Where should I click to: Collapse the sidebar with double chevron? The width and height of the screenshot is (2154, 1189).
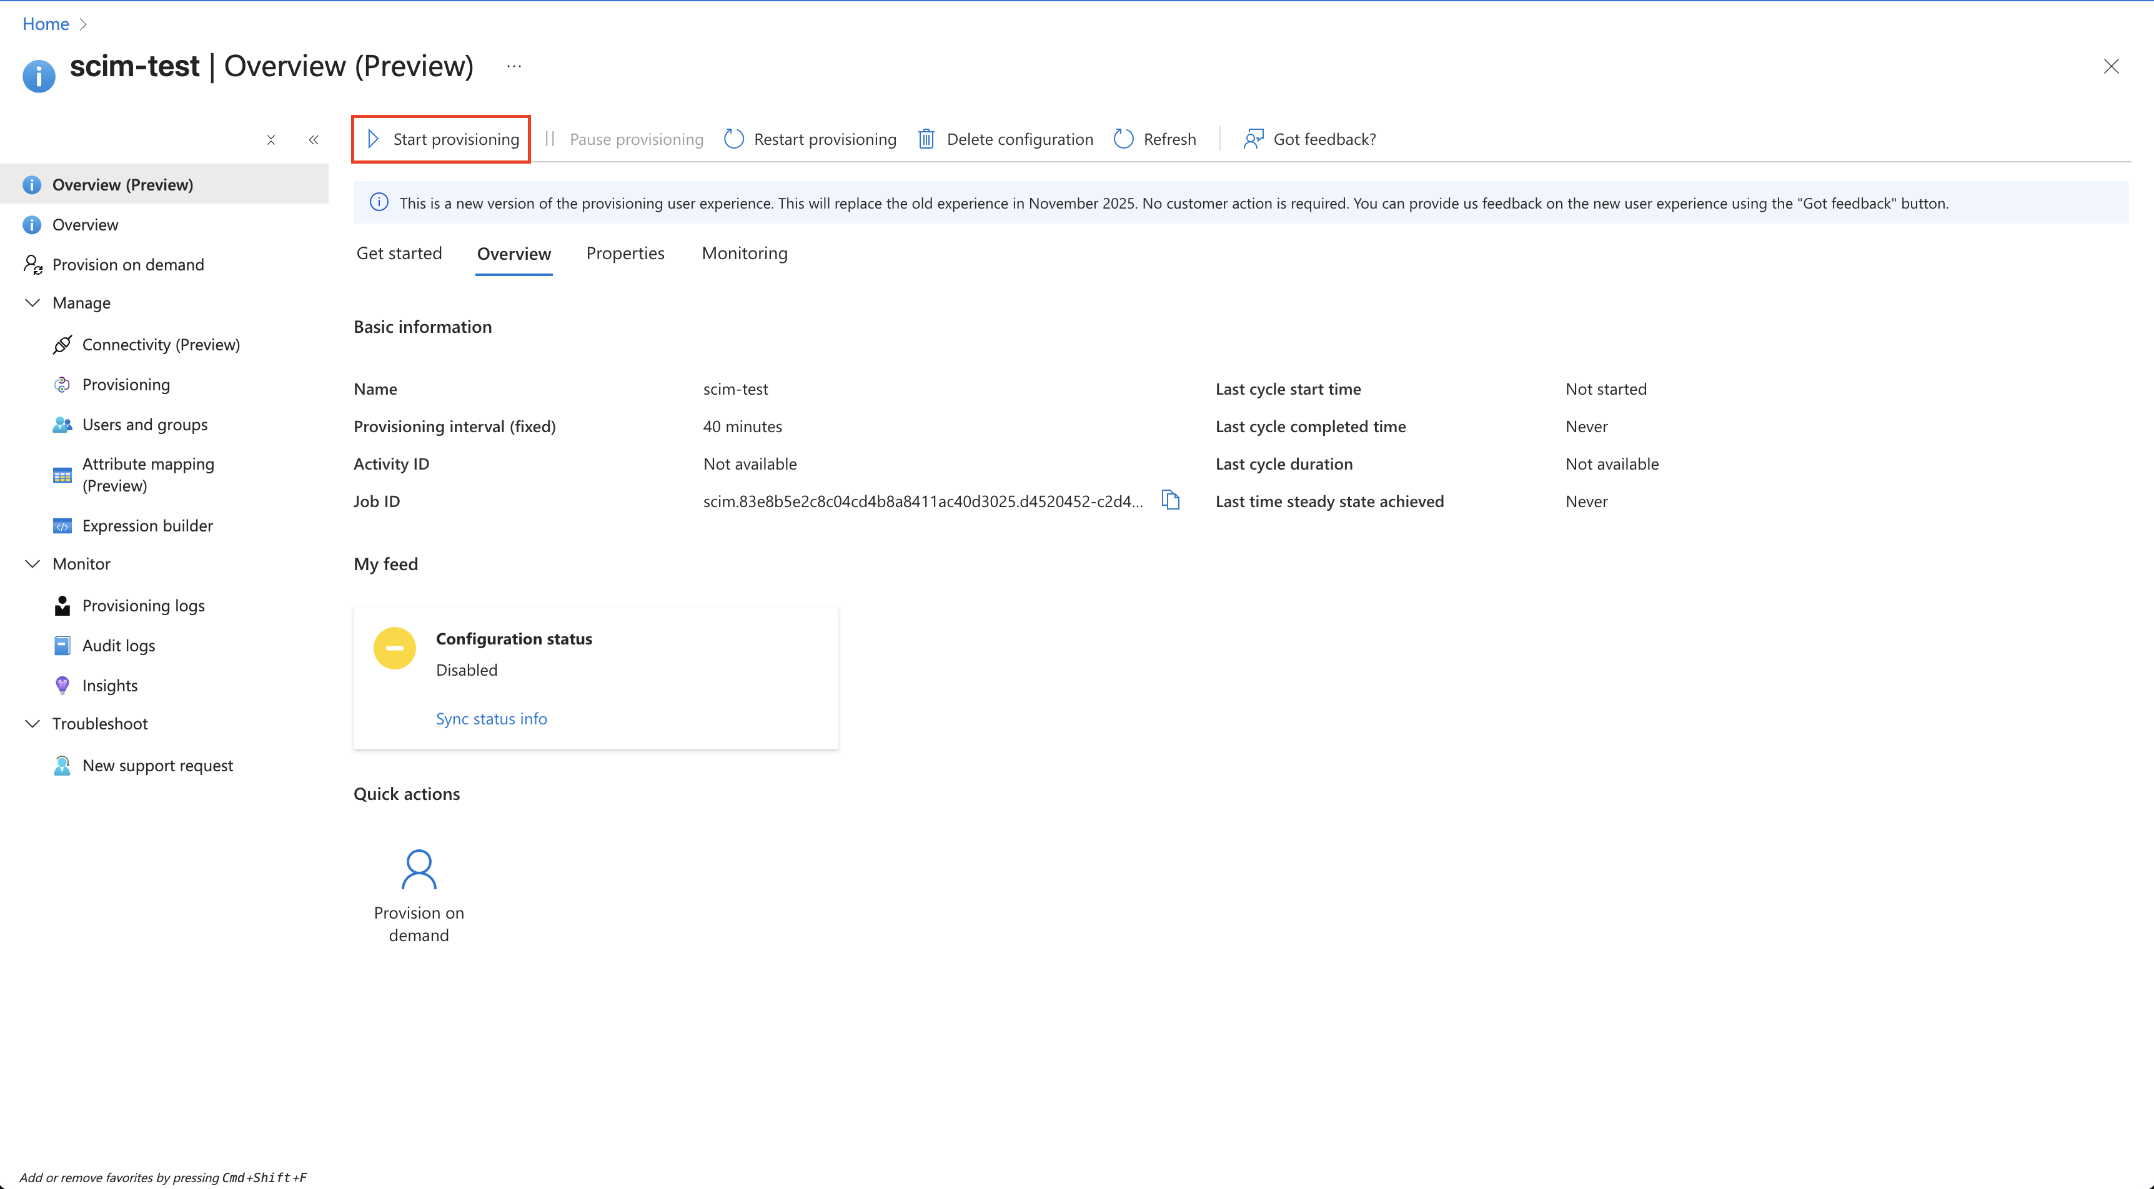click(314, 140)
